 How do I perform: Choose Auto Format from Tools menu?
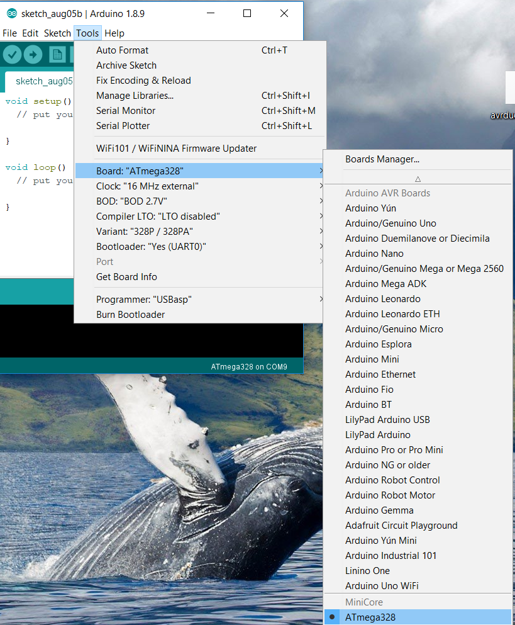click(x=199, y=50)
